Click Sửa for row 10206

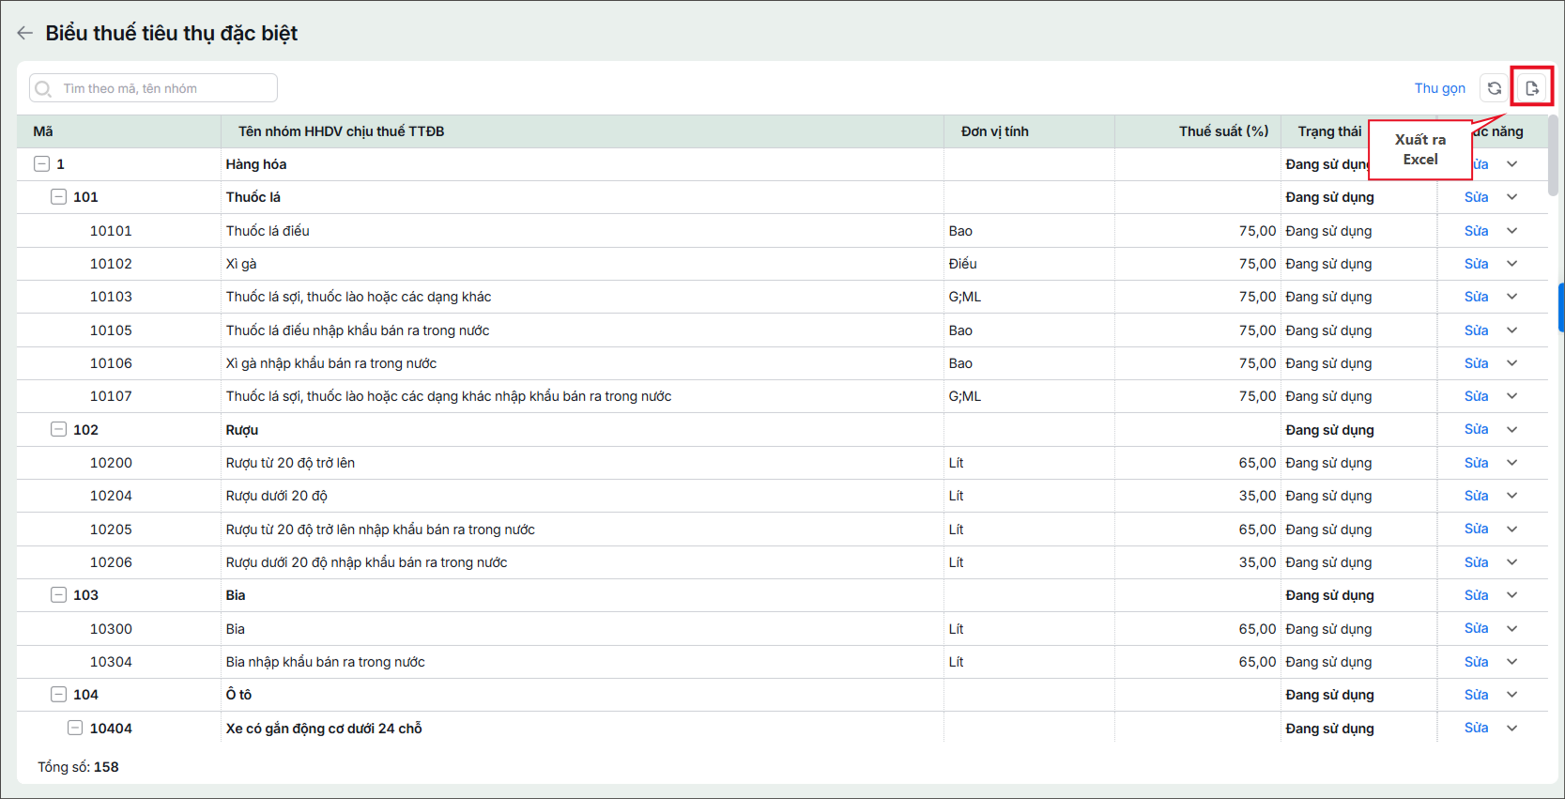(x=1476, y=562)
